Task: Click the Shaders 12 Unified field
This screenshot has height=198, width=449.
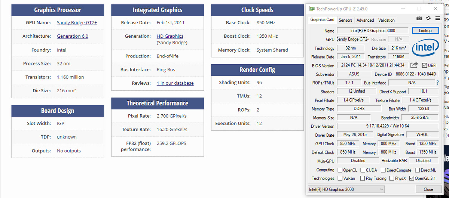Action: (x=356, y=91)
